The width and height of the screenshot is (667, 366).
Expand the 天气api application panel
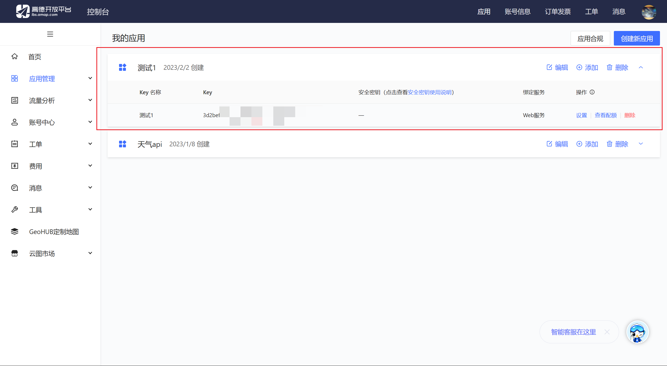pyautogui.click(x=641, y=144)
